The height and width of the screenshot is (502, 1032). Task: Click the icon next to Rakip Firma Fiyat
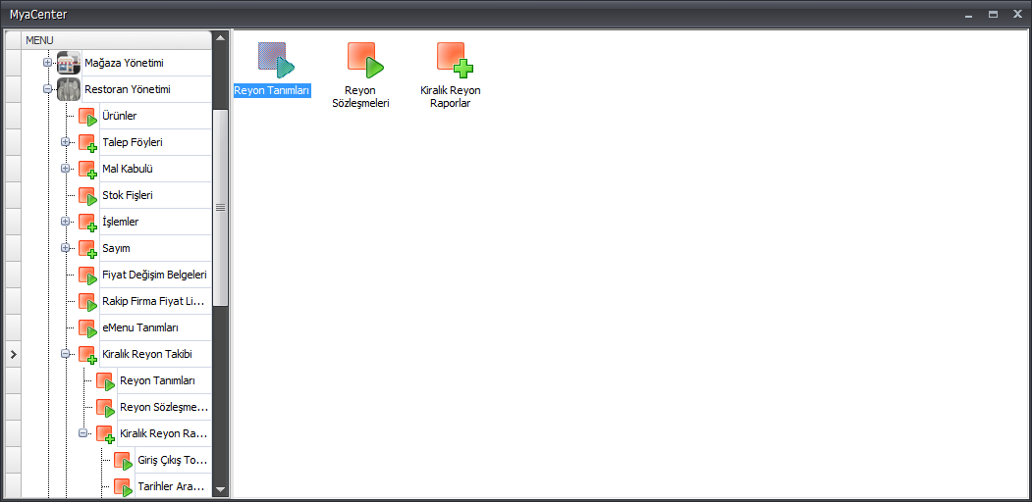(88, 302)
